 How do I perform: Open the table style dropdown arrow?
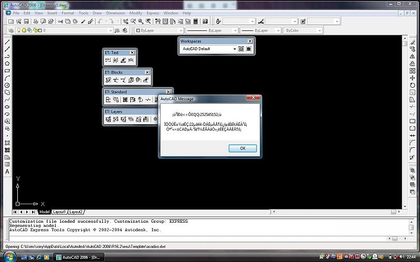337,21
